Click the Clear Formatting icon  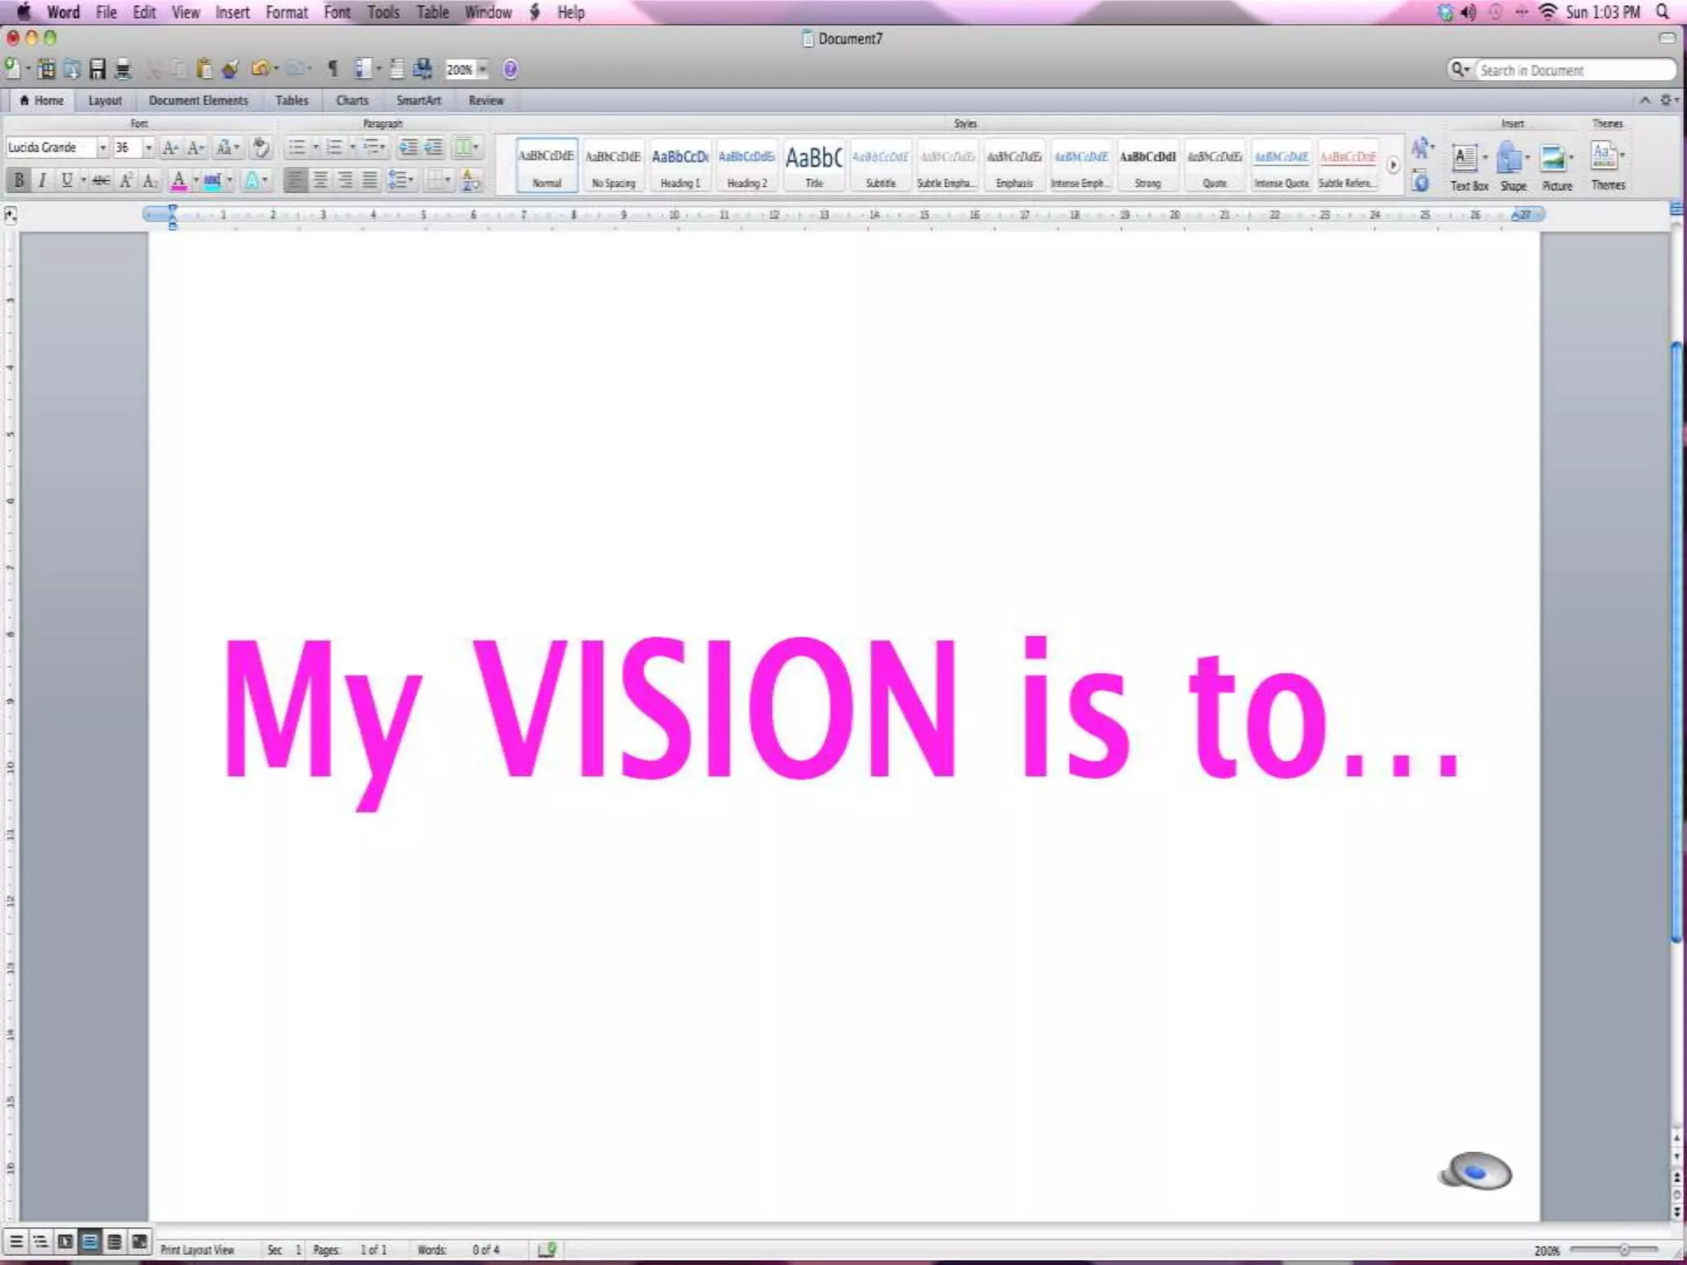pos(260,147)
